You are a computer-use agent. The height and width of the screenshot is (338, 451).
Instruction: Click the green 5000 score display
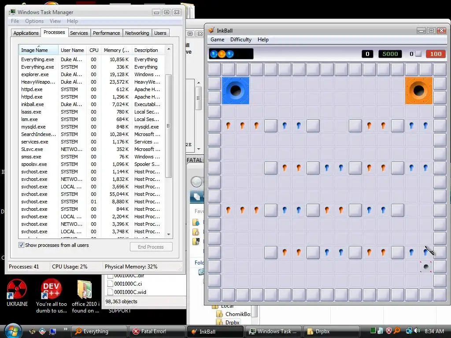(390, 54)
